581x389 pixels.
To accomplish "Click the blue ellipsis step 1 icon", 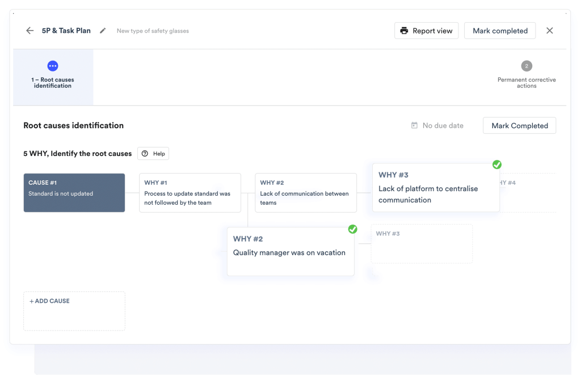I will (x=53, y=66).
